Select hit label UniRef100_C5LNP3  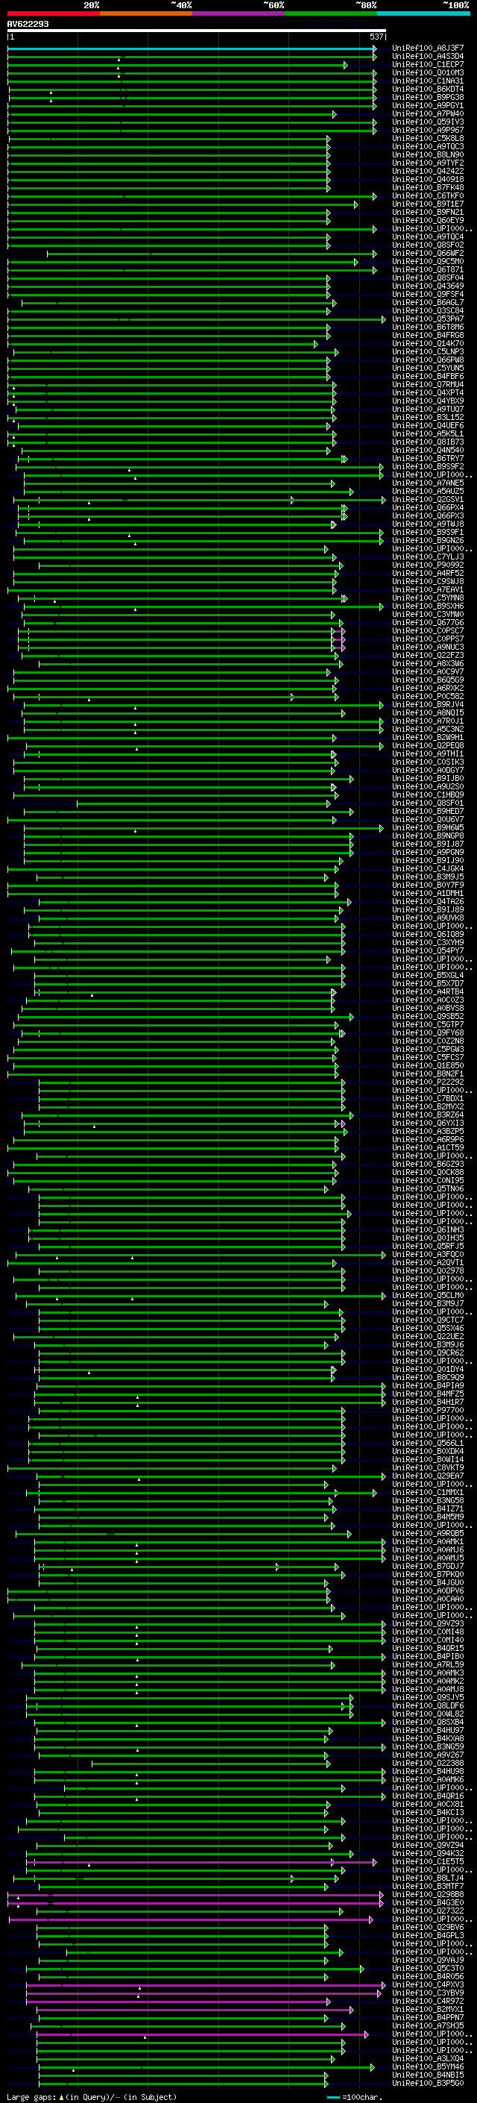coord(428,352)
